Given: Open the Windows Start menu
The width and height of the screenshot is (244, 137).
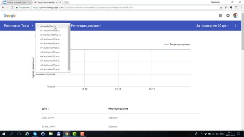Looking at the screenshot, I should point(4,134).
